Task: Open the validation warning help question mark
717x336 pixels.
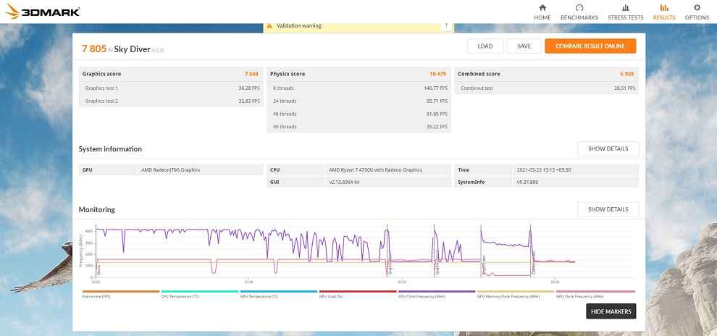Action: click(446, 26)
